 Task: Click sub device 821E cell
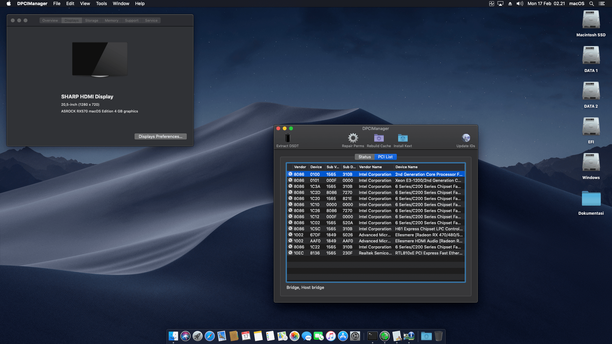click(x=347, y=199)
